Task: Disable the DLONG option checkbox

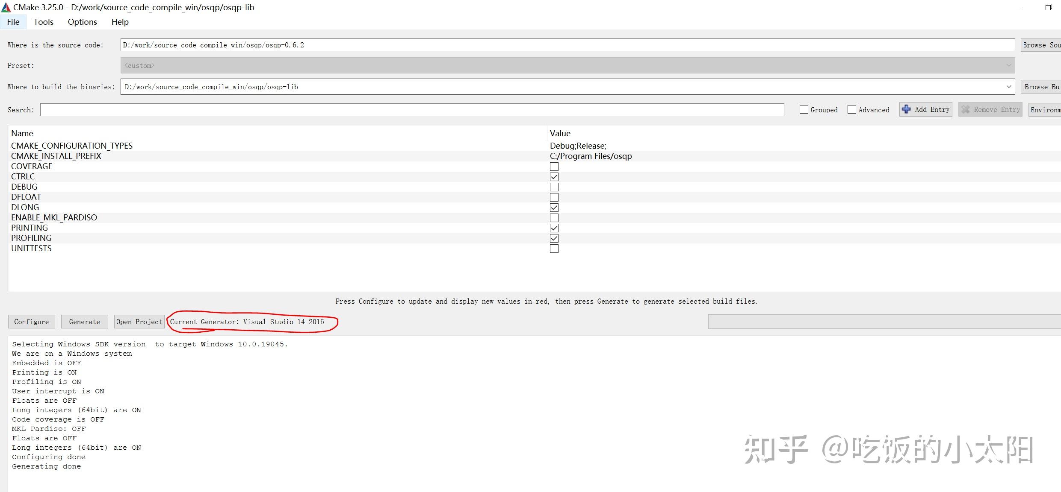Action: pos(554,208)
